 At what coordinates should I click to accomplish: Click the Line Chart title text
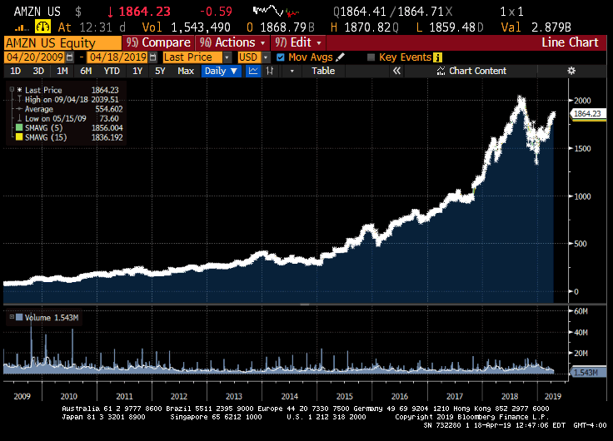[570, 42]
